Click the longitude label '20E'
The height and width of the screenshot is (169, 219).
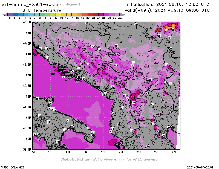121,152
